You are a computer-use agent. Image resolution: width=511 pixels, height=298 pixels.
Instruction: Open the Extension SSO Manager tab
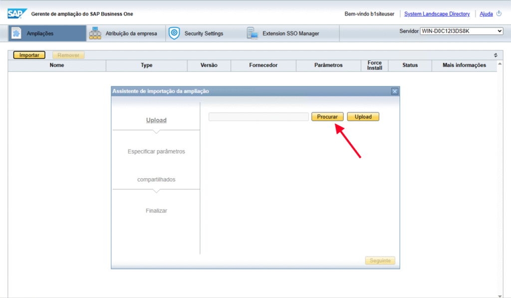coord(290,33)
